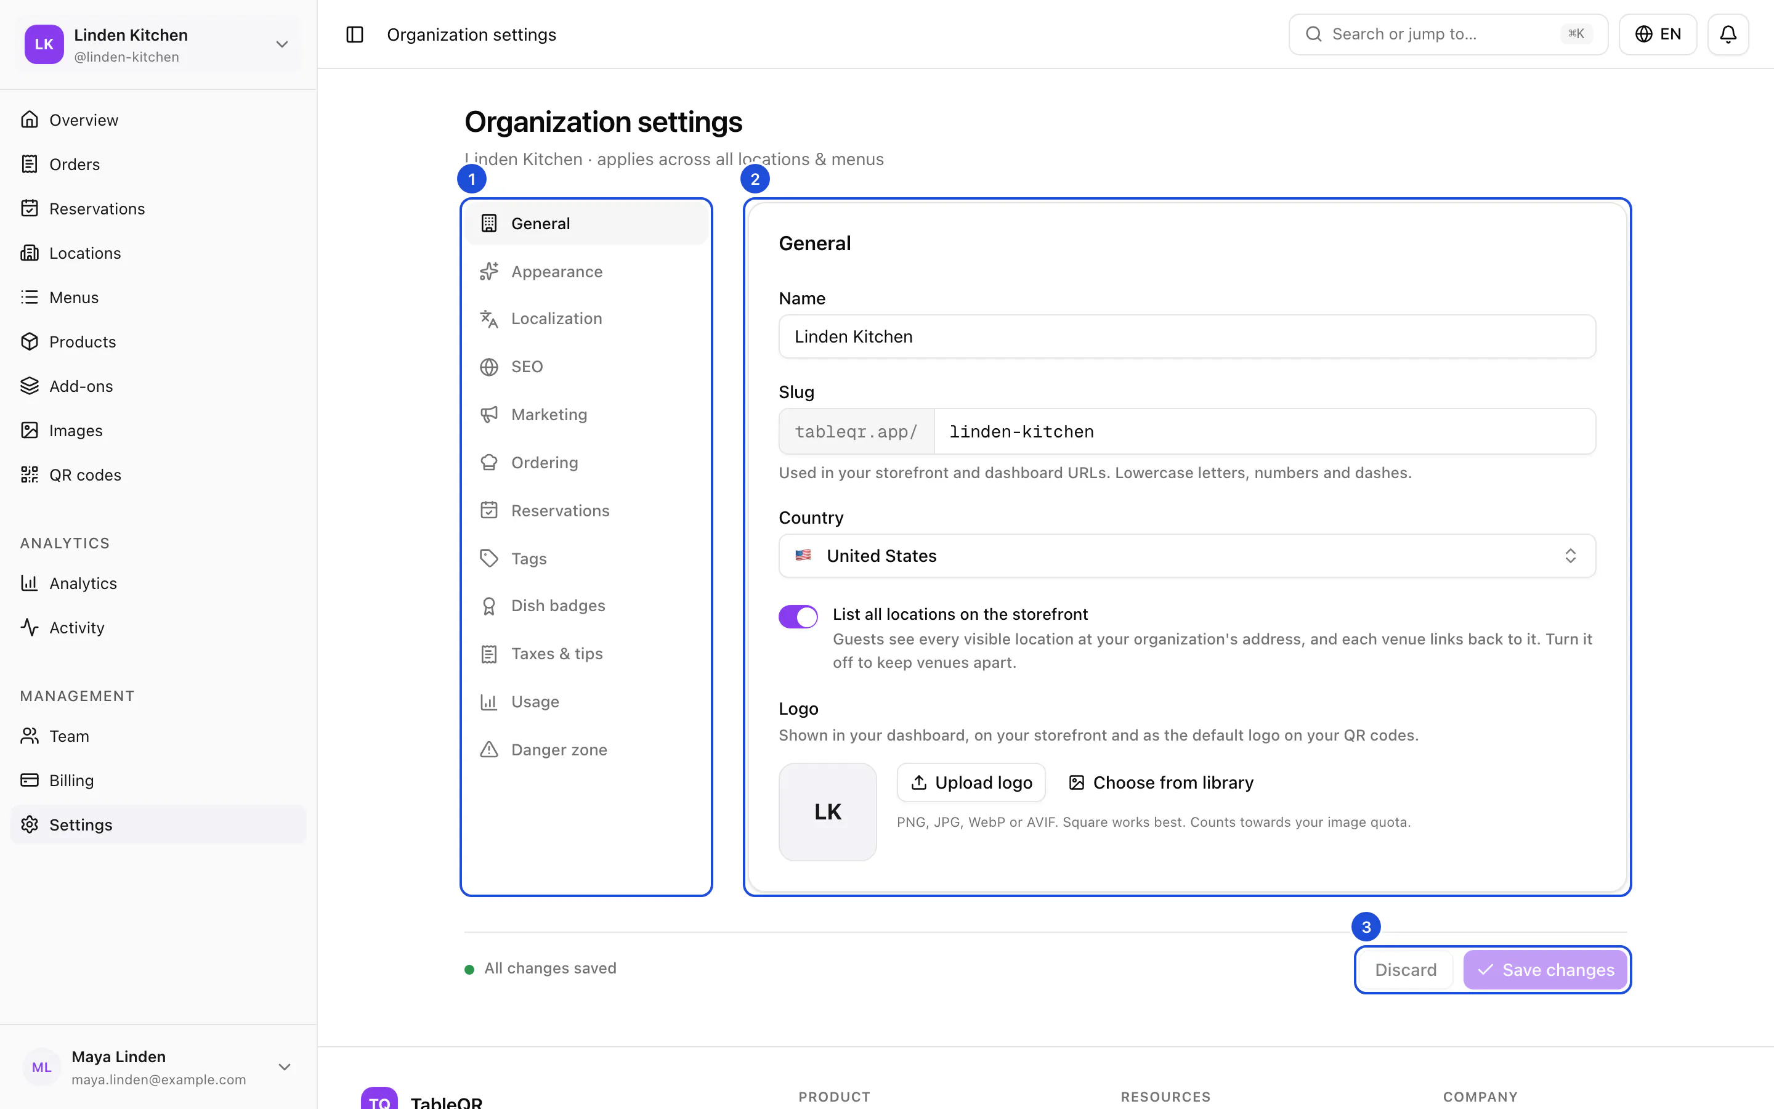Go to Add-ons layers icon
This screenshot has height=1109, width=1774.
point(30,386)
